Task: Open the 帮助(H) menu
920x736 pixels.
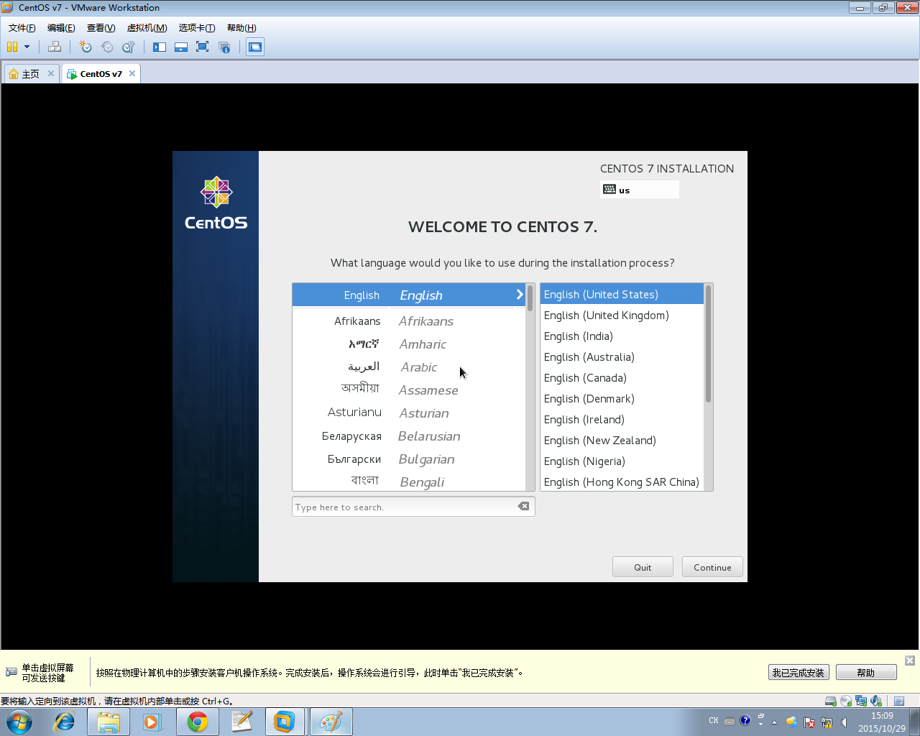Action: tap(241, 28)
